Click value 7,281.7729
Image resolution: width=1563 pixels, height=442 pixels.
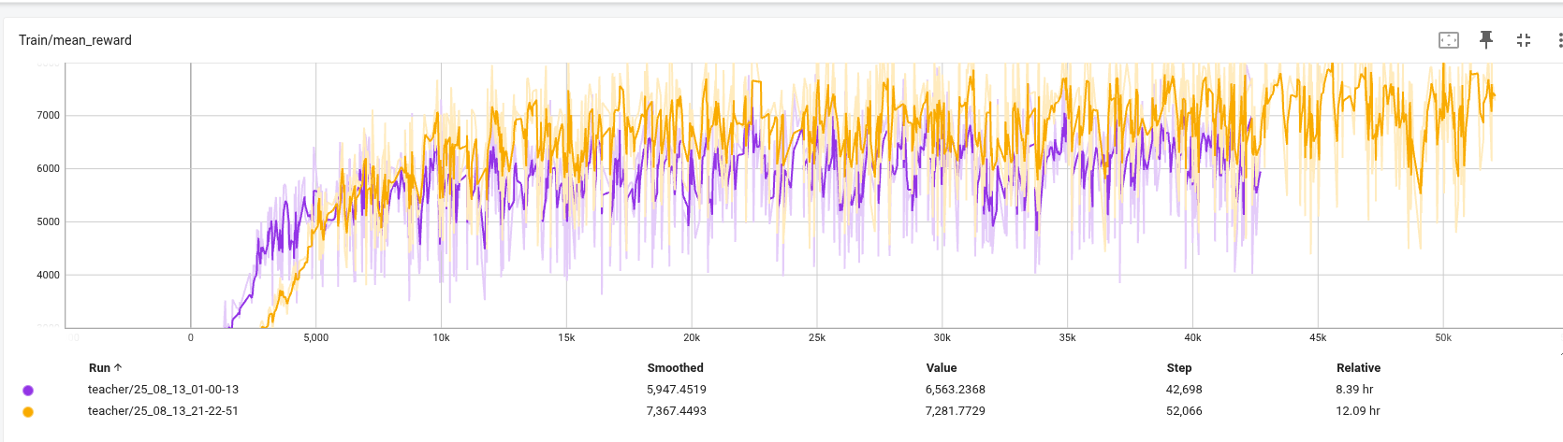pyautogui.click(x=956, y=411)
